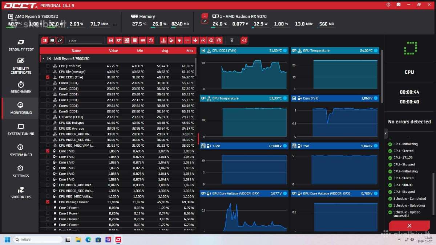Click the blue dot on the +5V graph
Screen dimensions: 436x245
pos(375,146)
